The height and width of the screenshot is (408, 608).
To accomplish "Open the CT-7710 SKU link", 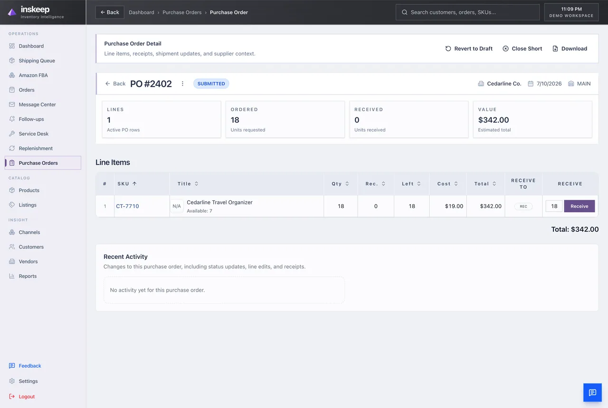I will coord(127,206).
